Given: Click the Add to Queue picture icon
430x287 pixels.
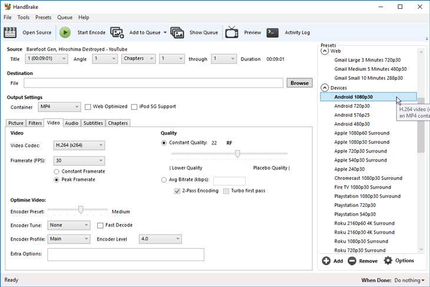Looking at the screenshot, I should point(117,32).
